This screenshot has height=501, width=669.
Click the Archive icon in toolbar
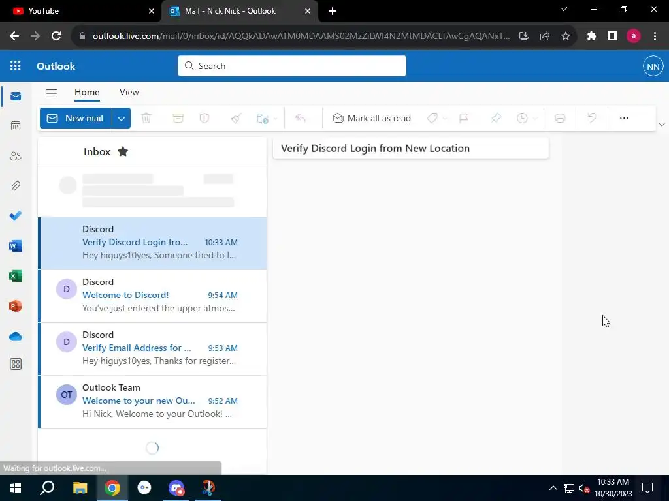tap(178, 118)
